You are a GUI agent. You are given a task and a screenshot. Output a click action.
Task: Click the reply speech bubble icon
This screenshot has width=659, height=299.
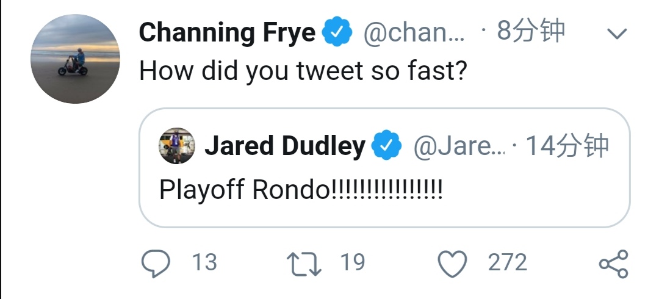(154, 264)
